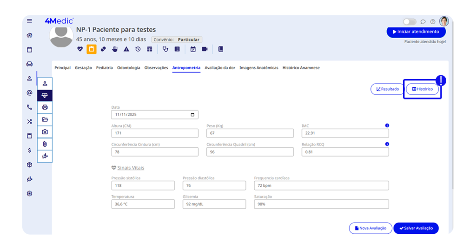Click the pill medication icon in patient toolbar

point(103,49)
